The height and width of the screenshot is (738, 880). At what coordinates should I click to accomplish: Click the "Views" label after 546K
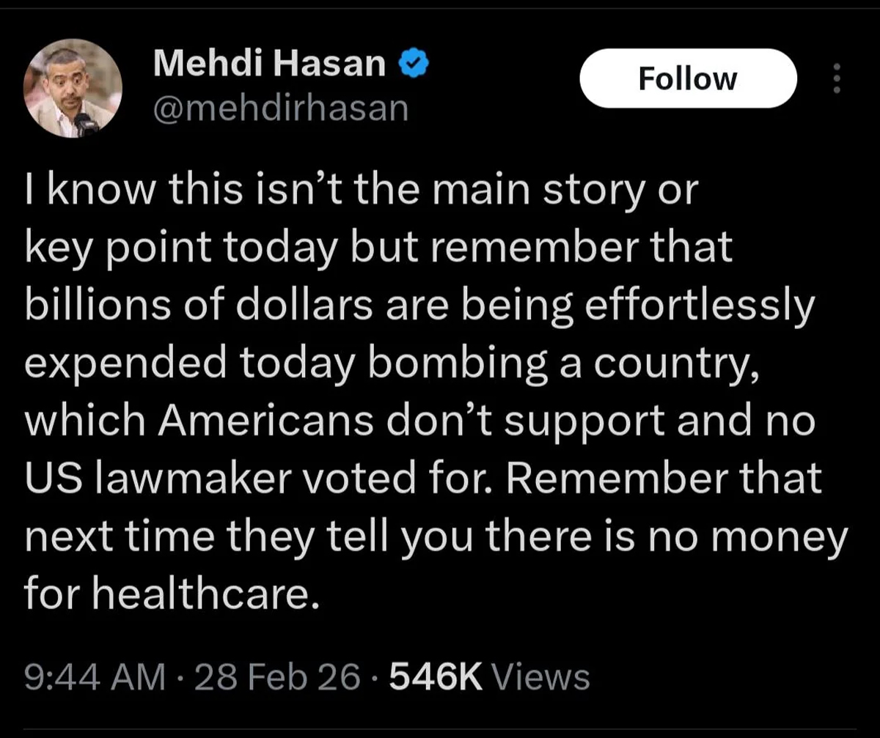tap(541, 676)
